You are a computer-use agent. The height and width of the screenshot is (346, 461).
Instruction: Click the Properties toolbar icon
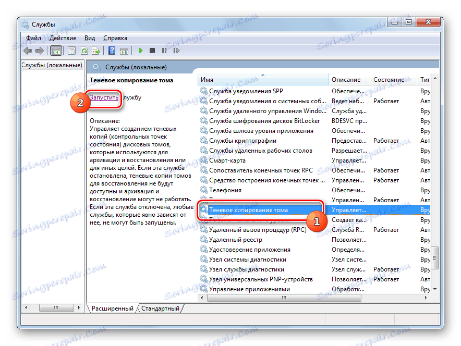pyautogui.click(x=72, y=51)
